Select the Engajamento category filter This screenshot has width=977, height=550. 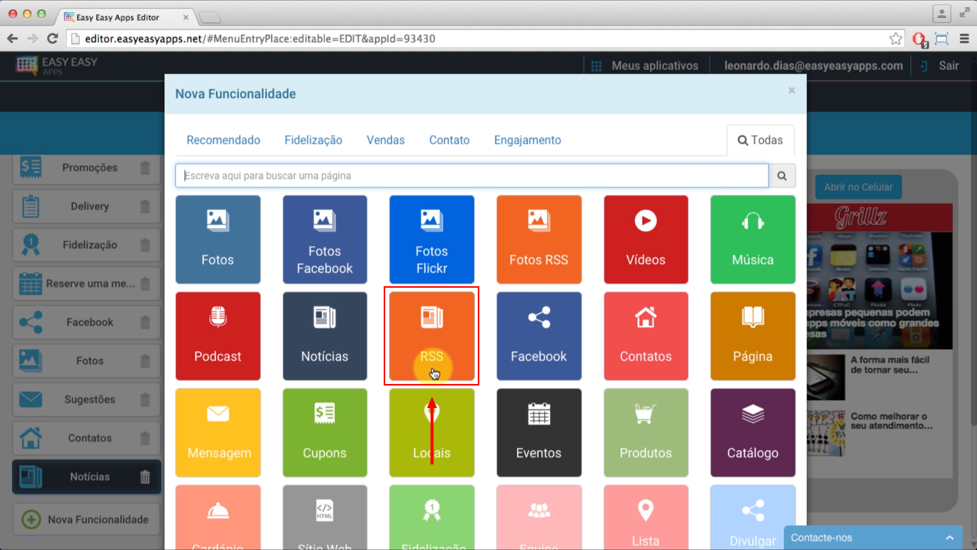tap(527, 140)
